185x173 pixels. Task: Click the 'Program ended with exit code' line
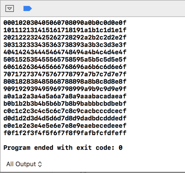coord(63,148)
